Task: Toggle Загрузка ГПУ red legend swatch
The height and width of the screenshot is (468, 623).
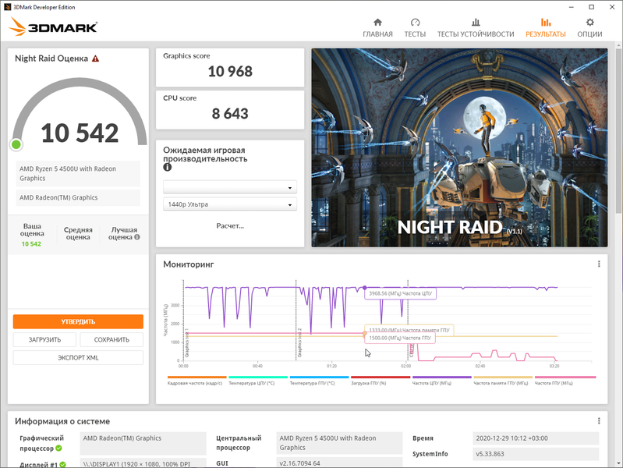Action: (381, 377)
